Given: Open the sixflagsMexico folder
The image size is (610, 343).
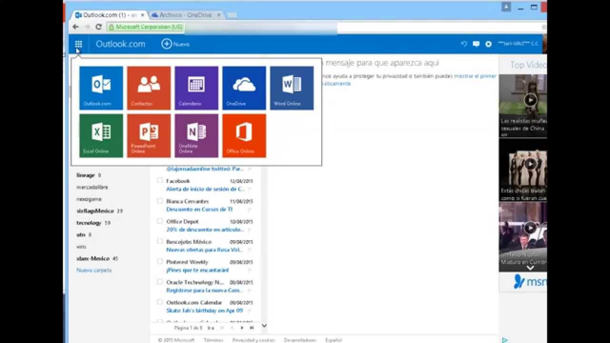Looking at the screenshot, I should 95,211.
